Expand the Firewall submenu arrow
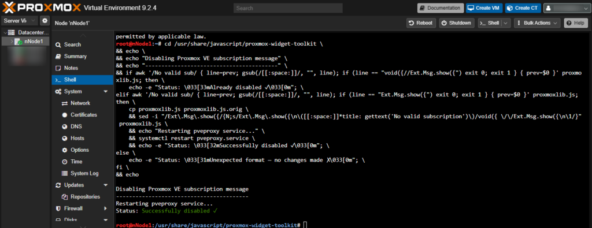The image size is (592, 228). (x=105, y=208)
